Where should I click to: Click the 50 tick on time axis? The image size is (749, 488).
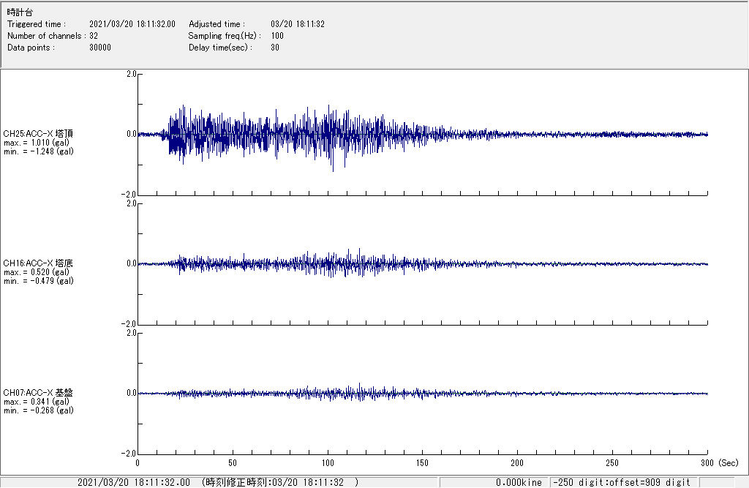pyautogui.click(x=233, y=463)
